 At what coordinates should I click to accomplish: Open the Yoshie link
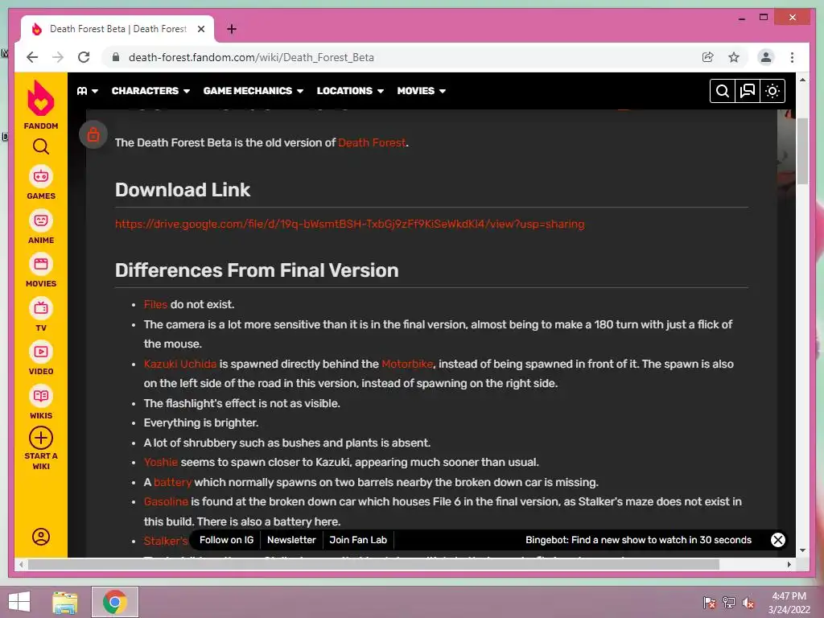click(x=161, y=462)
